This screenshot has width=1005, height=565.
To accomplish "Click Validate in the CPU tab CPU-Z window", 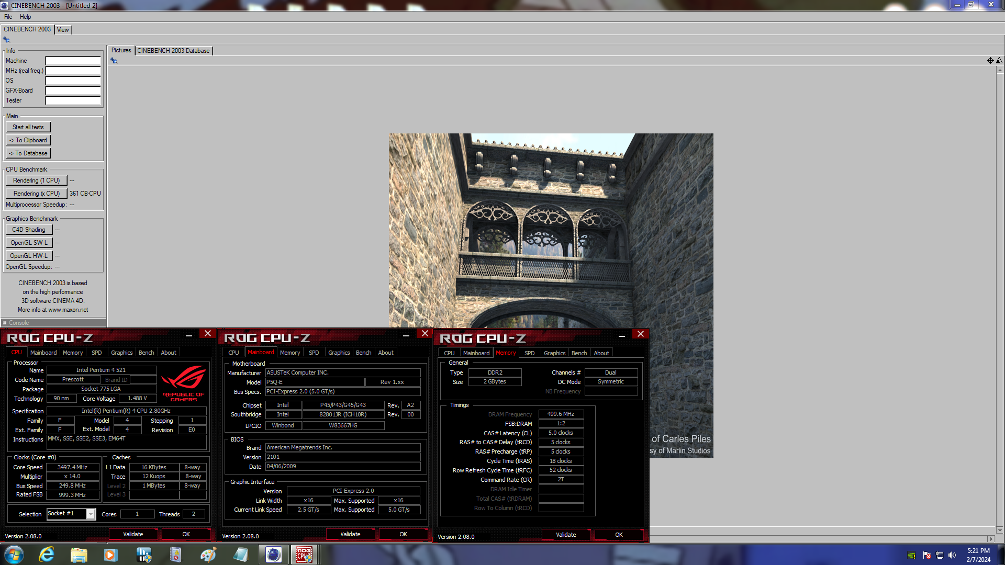I will (x=133, y=534).
